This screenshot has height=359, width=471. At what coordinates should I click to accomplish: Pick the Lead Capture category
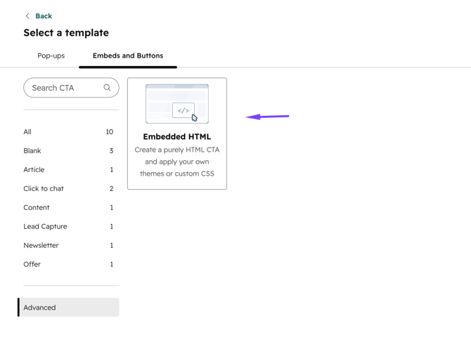[68, 226]
